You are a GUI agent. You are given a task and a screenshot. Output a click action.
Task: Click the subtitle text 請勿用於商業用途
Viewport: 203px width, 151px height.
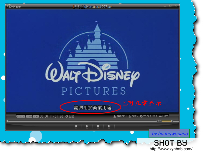coord(92,108)
